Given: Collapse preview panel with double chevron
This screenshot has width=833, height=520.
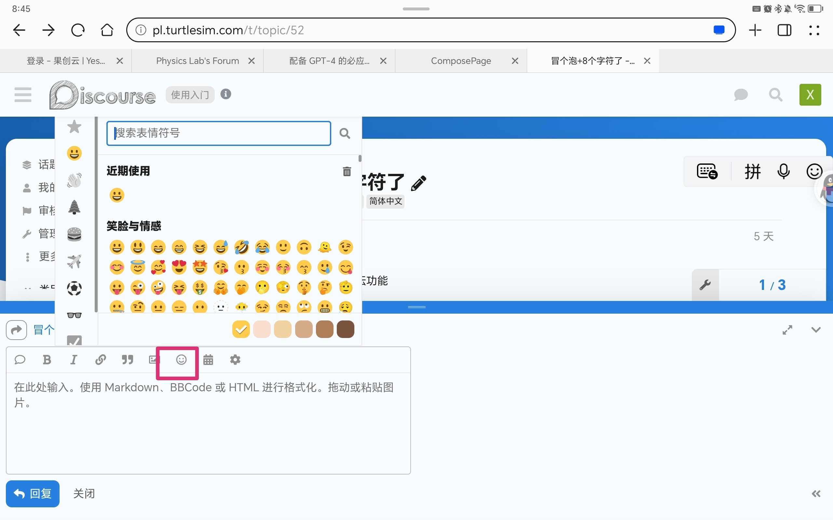Looking at the screenshot, I should click(x=816, y=494).
